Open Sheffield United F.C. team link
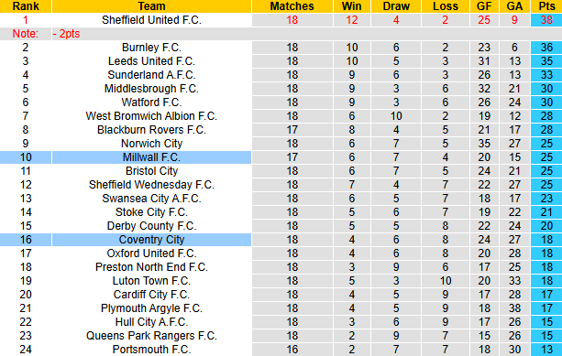This screenshot has width=562, height=356. coord(151,20)
